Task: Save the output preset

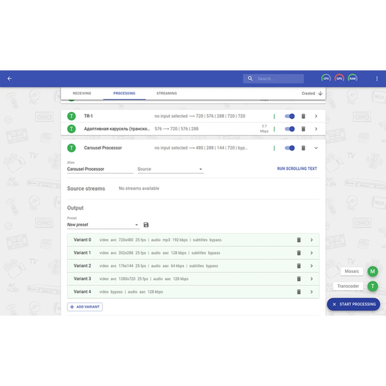Action: pos(146,225)
